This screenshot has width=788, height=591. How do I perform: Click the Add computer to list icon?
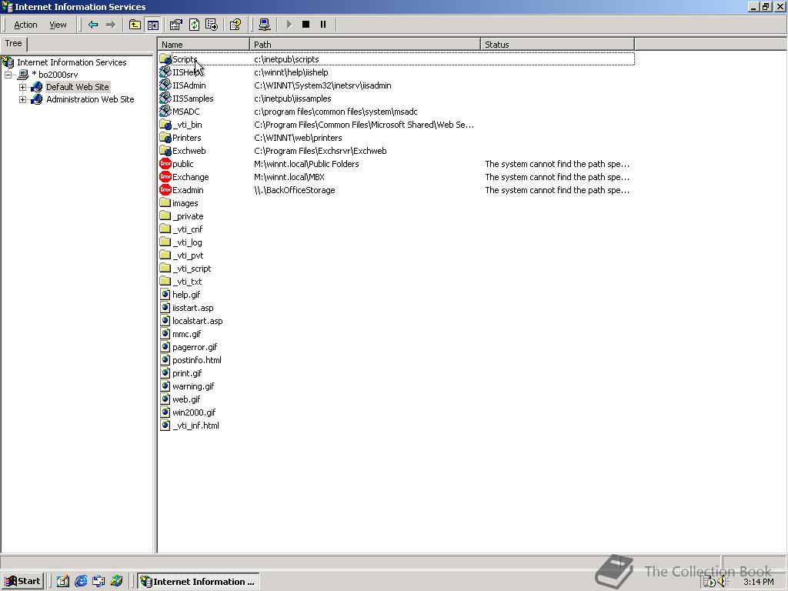pos(265,25)
